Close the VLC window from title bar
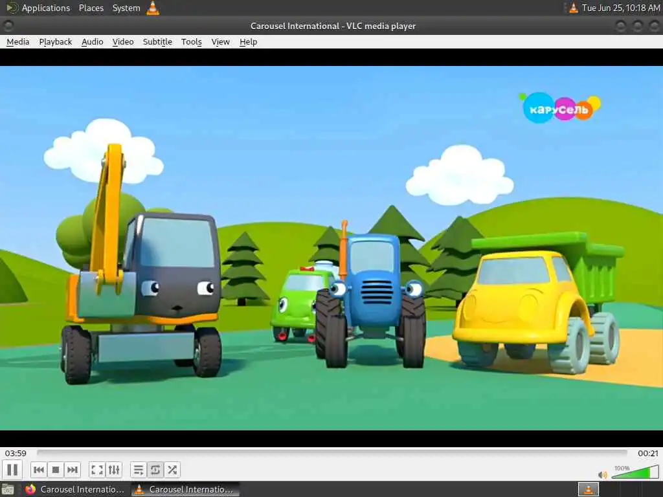Viewport: 663px width, 497px height. [x=654, y=26]
